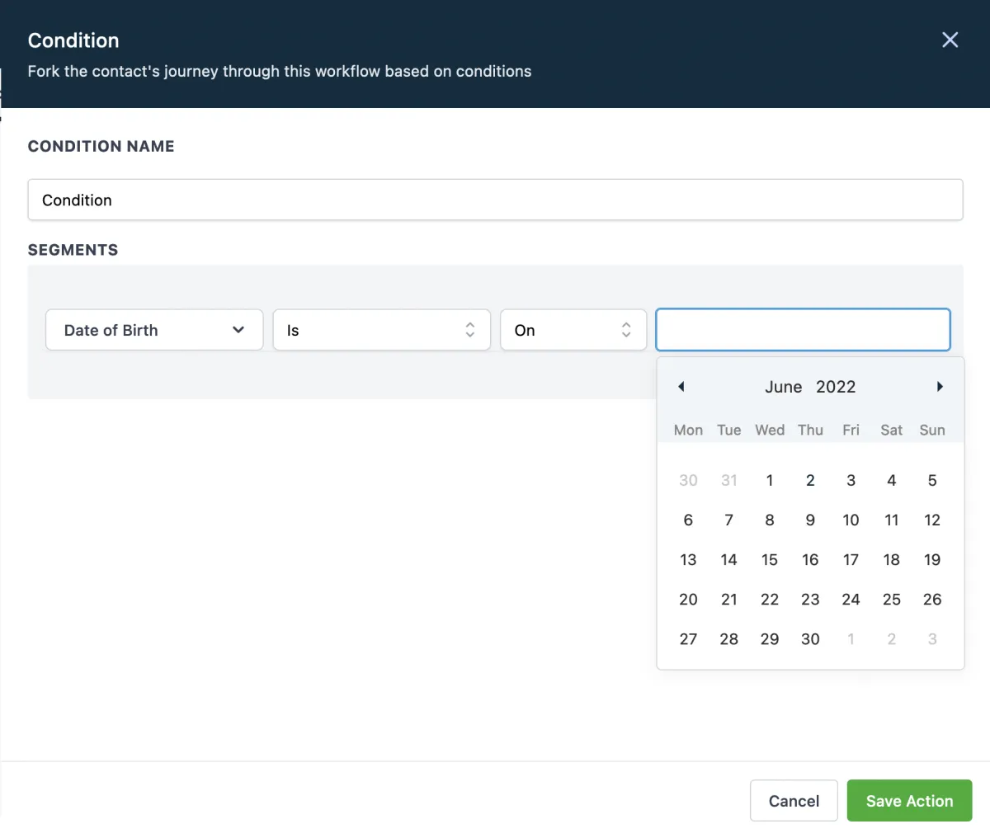This screenshot has width=990, height=838.
Task: Open the Date of Birth field dropdown
Action: pyautogui.click(x=154, y=330)
